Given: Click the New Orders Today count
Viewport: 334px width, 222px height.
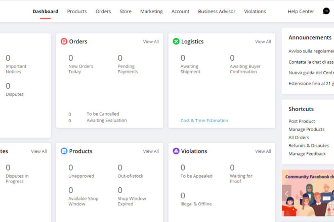Looking at the screenshot, I should (x=71, y=58).
